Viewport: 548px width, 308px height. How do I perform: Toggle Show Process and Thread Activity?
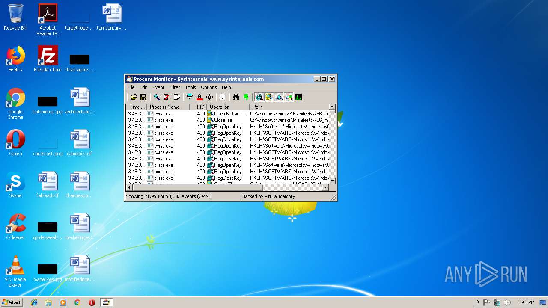(x=289, y=97)
